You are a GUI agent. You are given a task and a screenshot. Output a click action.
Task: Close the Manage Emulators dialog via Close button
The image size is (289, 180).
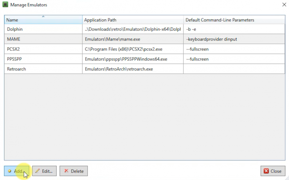[272, 171]
